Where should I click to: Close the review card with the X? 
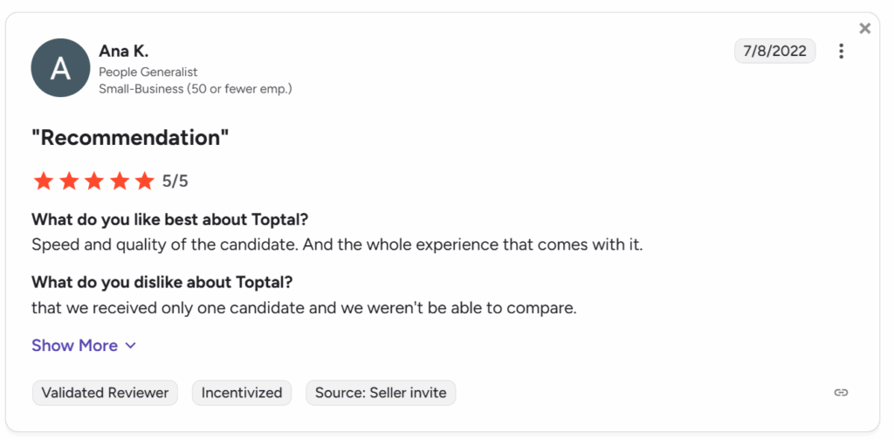[865, 29]
